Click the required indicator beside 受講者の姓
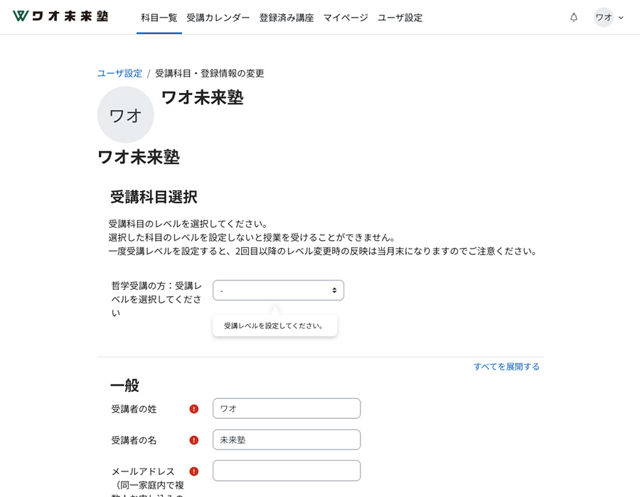The height and width of the screenshot is (497, 640). tap(193, 408)
